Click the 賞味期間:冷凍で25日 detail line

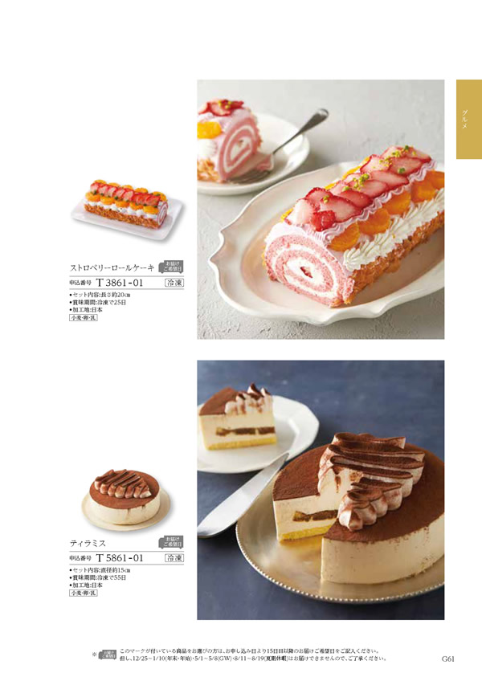98,302
